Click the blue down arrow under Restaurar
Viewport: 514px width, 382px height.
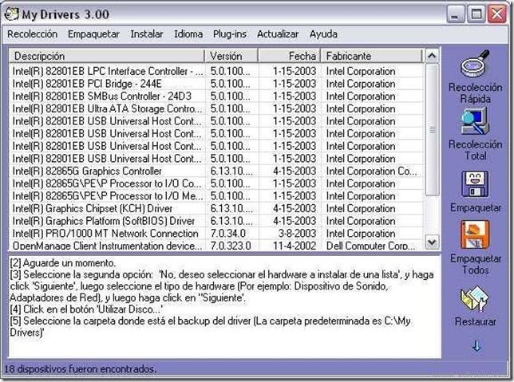click(476, 345)
